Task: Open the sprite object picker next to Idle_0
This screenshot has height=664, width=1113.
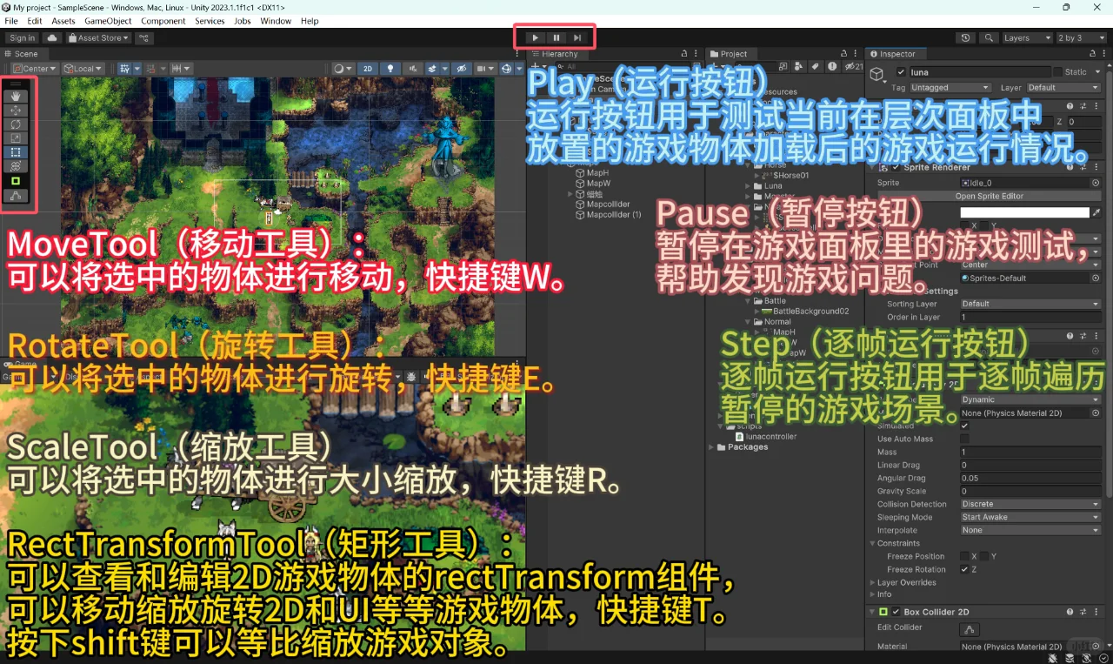Action: [x=1096, y=183]
